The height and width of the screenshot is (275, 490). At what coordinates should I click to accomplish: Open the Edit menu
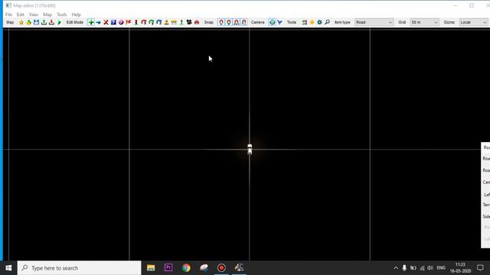coord(21,15)
